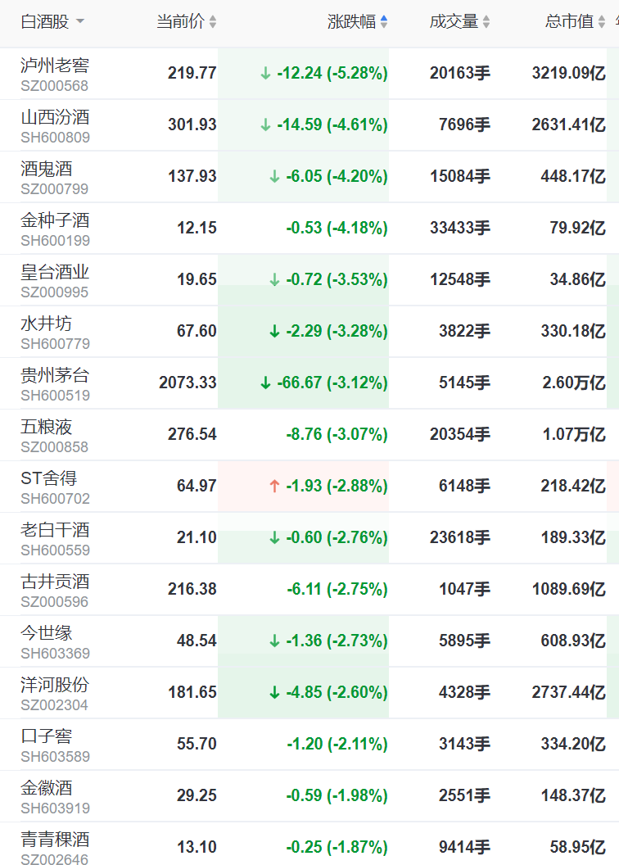Sort by 涨跌幅 column arrows

384,23
